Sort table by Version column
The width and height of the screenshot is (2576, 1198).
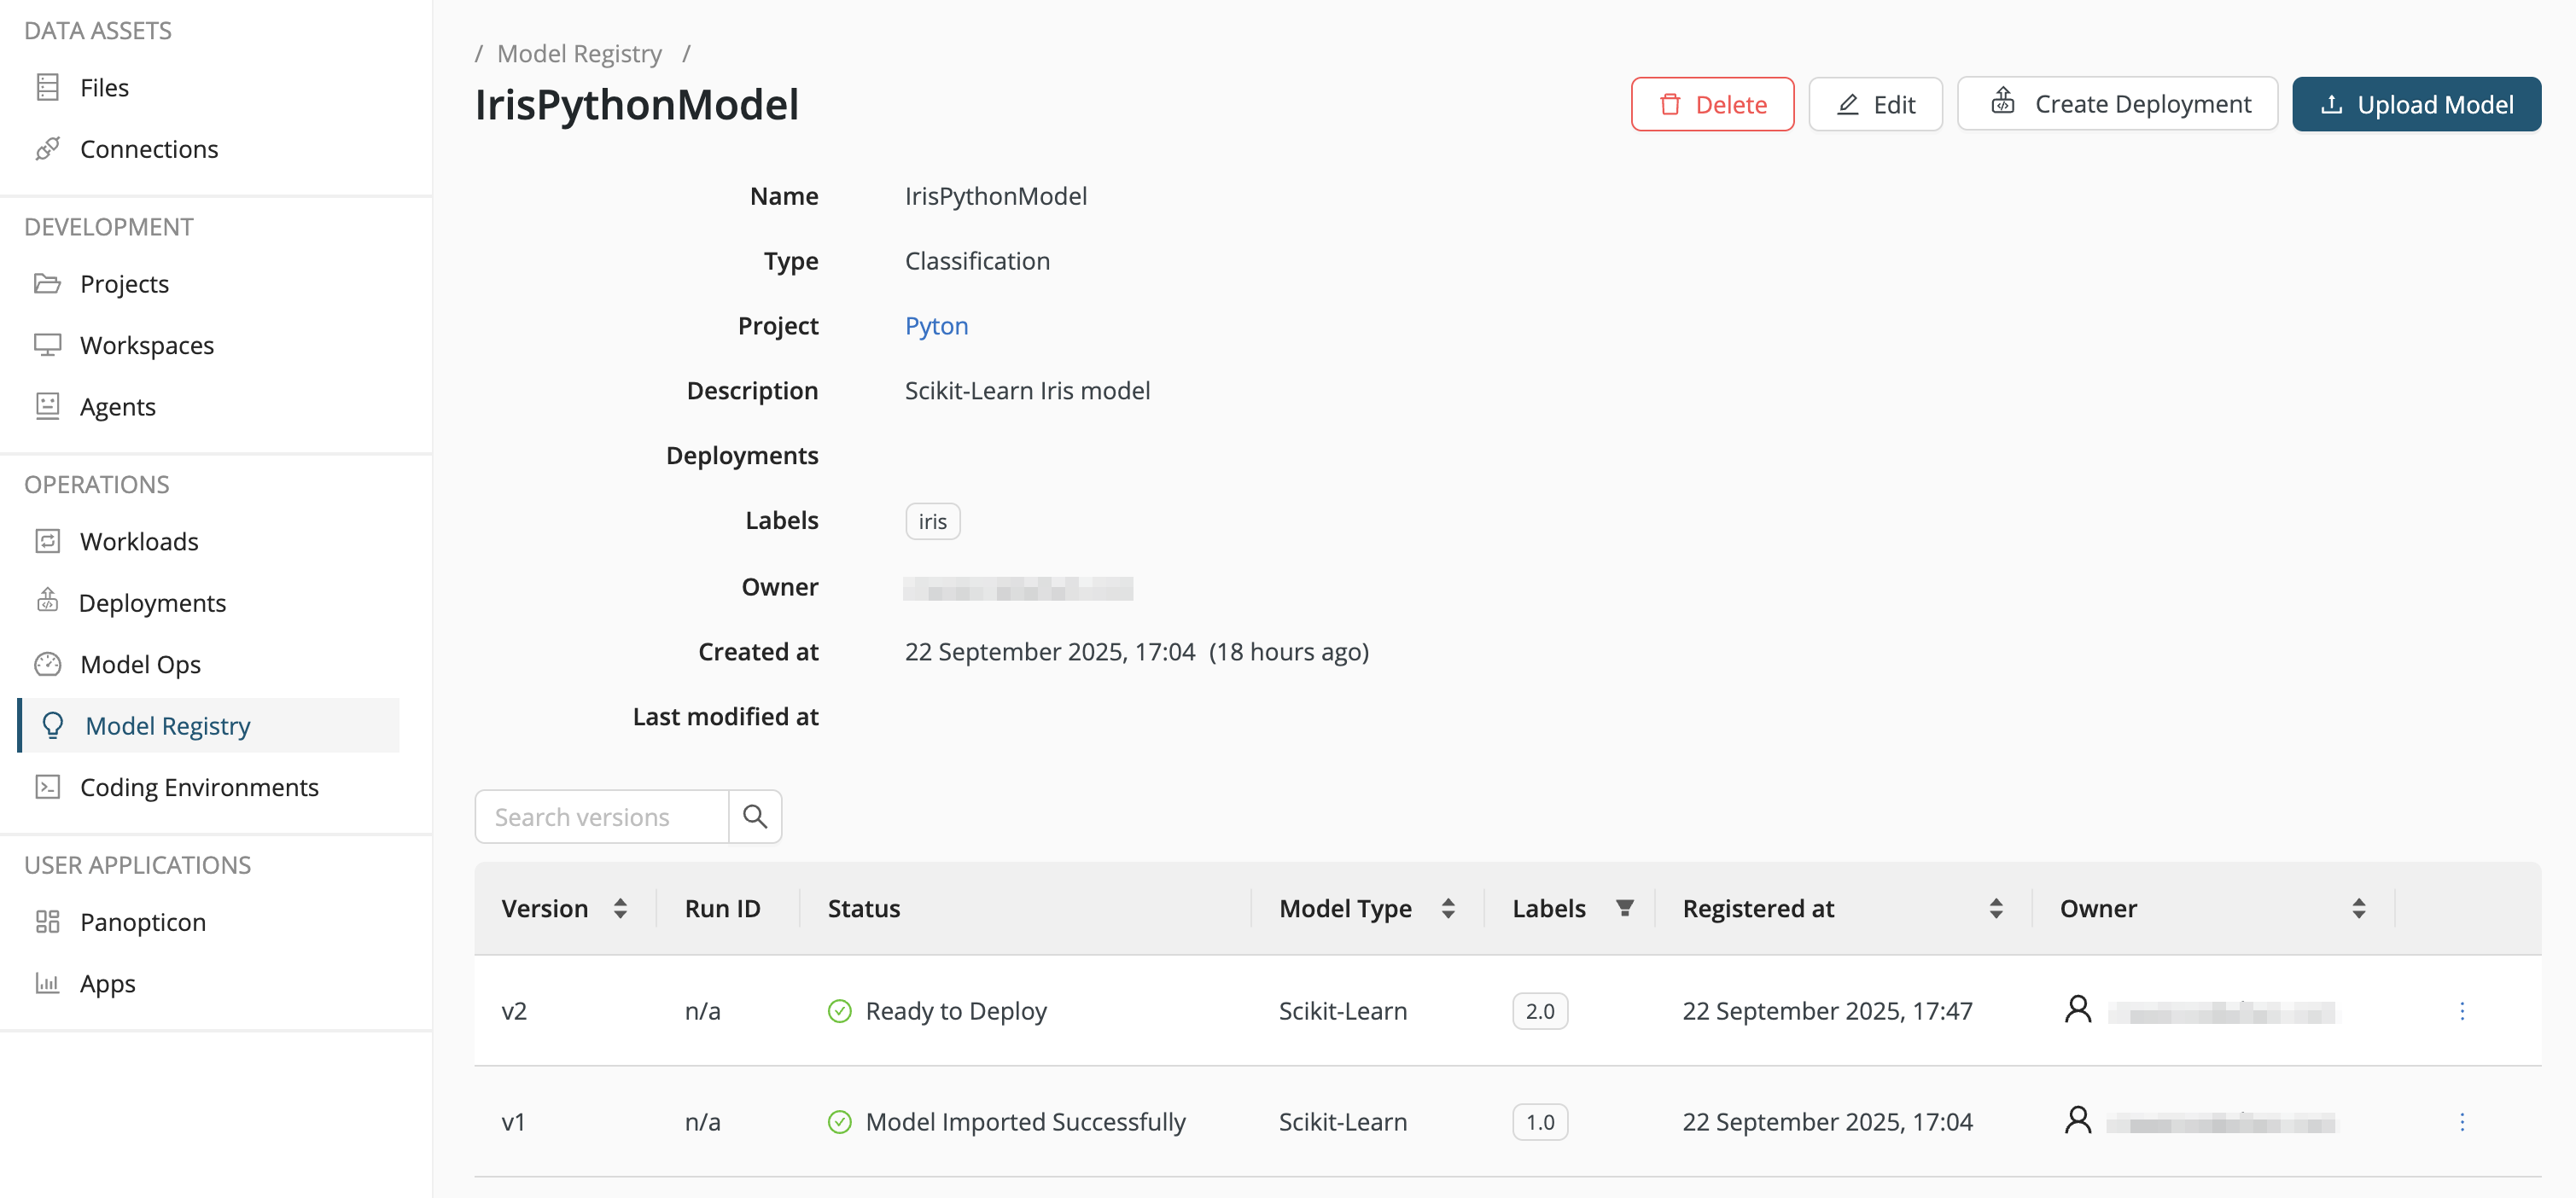pos(620,907)
